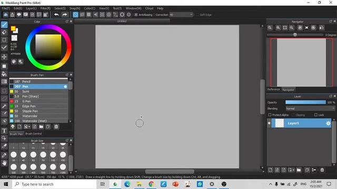Expand the add layer dropdown in Layer panel

(x=293, y=170)
